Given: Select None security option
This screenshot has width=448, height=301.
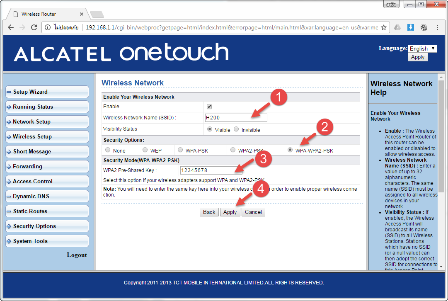Looking at the screenshot, I should [108, 150].
